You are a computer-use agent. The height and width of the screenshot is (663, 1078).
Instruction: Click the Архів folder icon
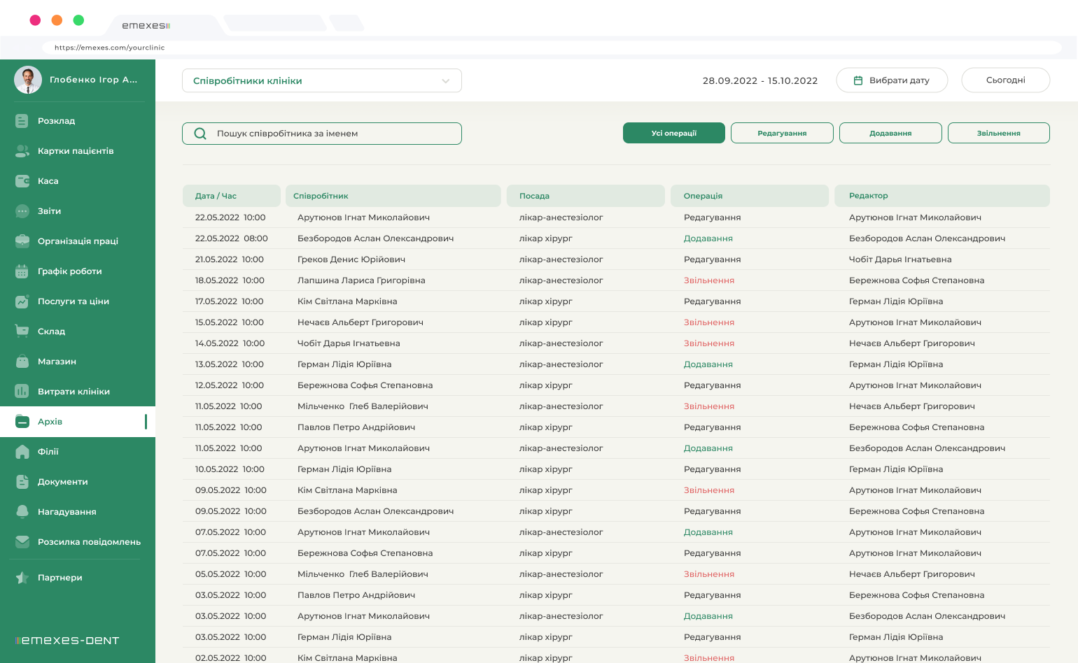coord(22,422)
